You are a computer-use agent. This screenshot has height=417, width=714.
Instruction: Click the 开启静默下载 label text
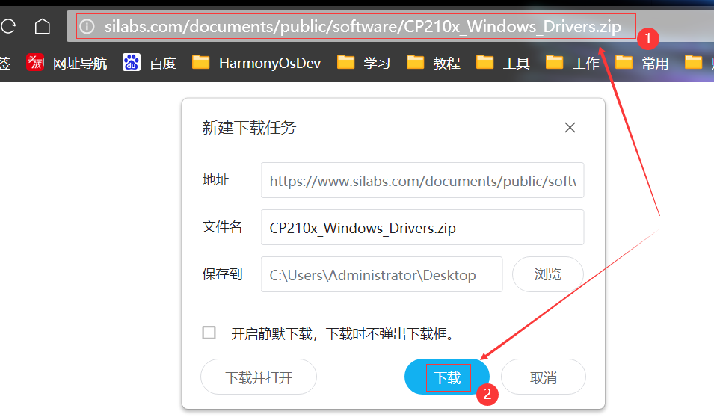(x=343, y=334)
